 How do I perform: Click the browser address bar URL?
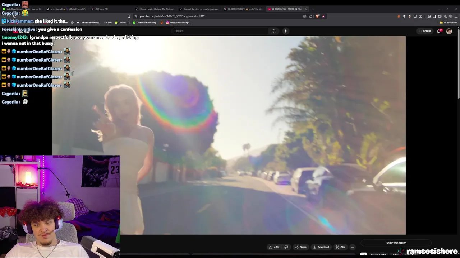coord(172,16)
